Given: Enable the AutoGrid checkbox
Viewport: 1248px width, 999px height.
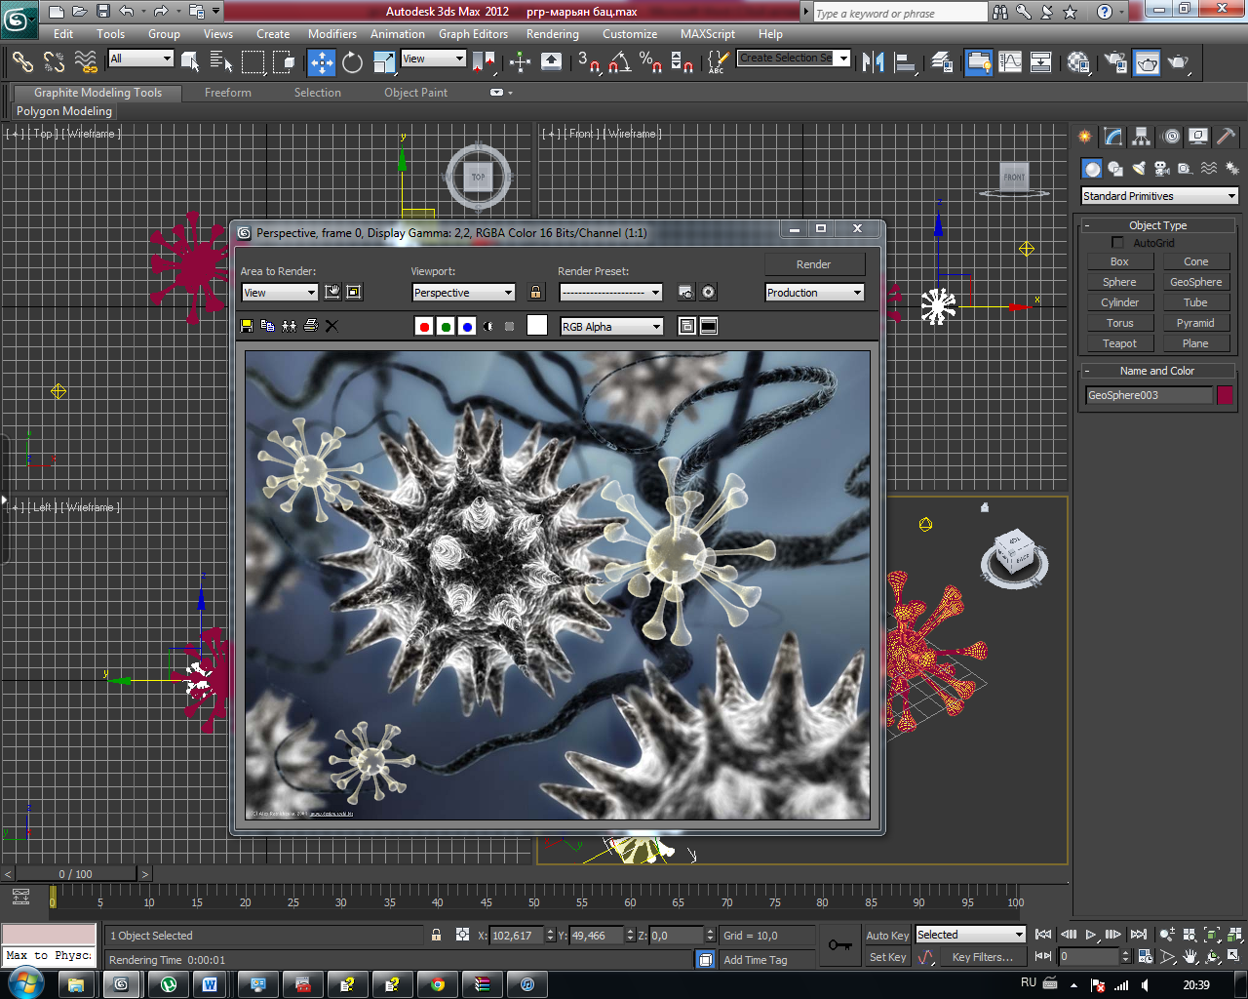Looking at the screenshot, I should (1117, 243).
